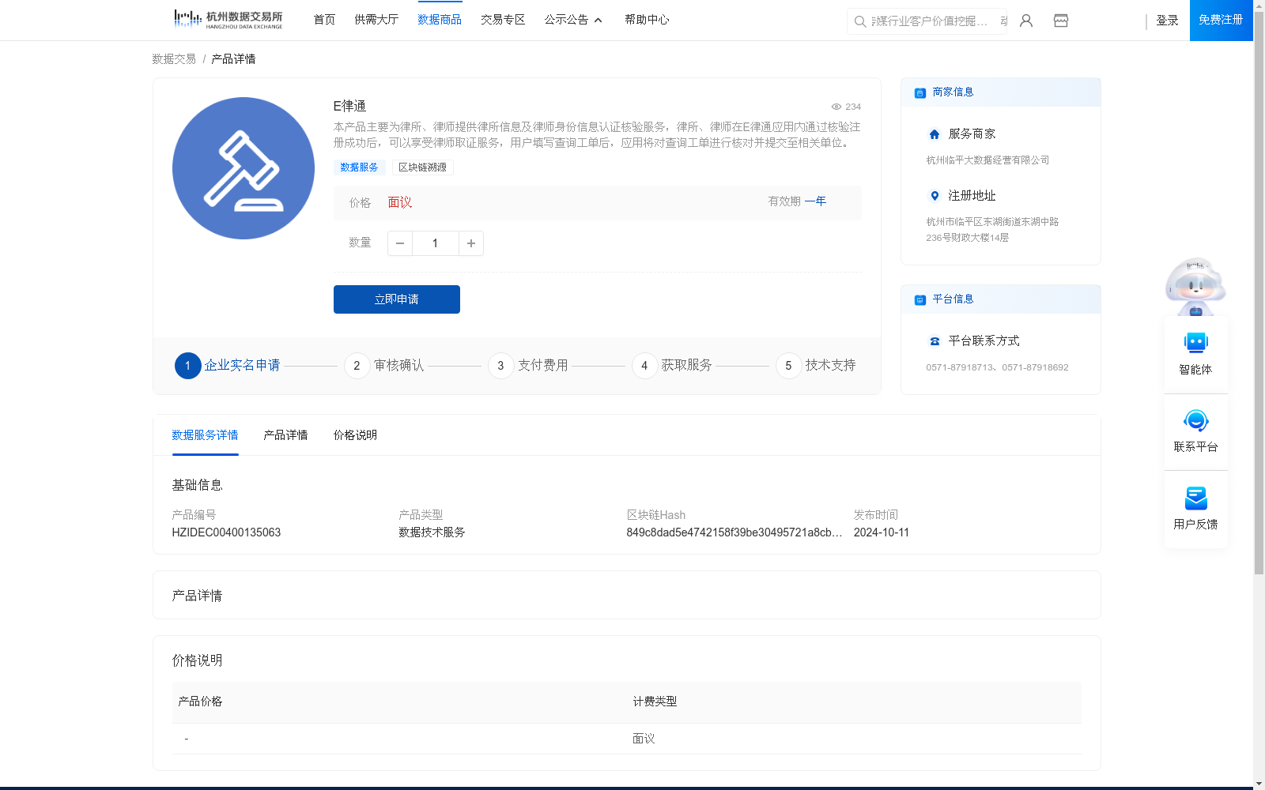Image resolution: width=1265 pixels, height=790 pixels.
Task: Click the 服务商家 house icon
Action: 935,134
